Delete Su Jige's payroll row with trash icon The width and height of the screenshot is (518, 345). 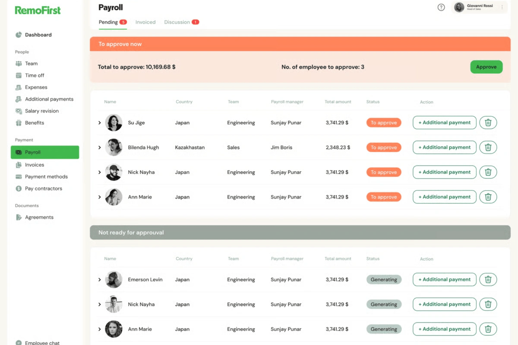point(488,123)
